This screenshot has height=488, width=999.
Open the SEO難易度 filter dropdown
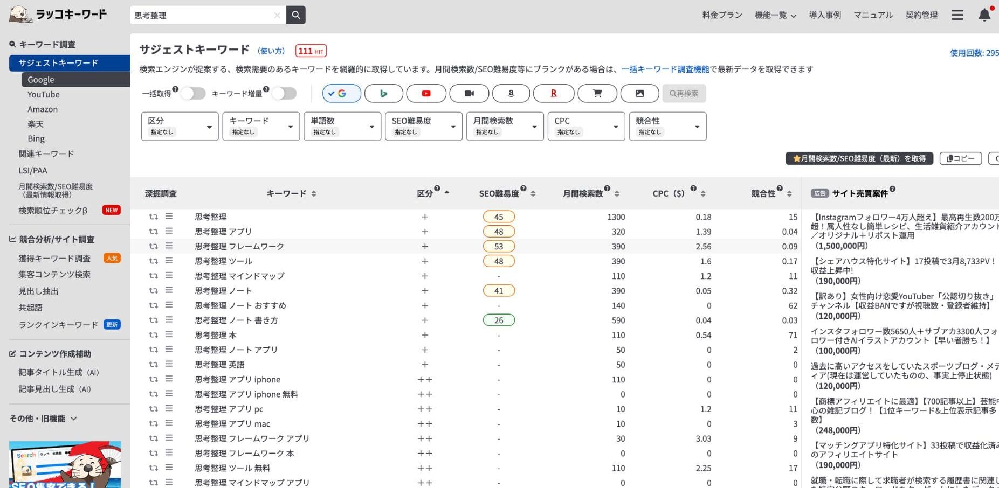[424, 126]
